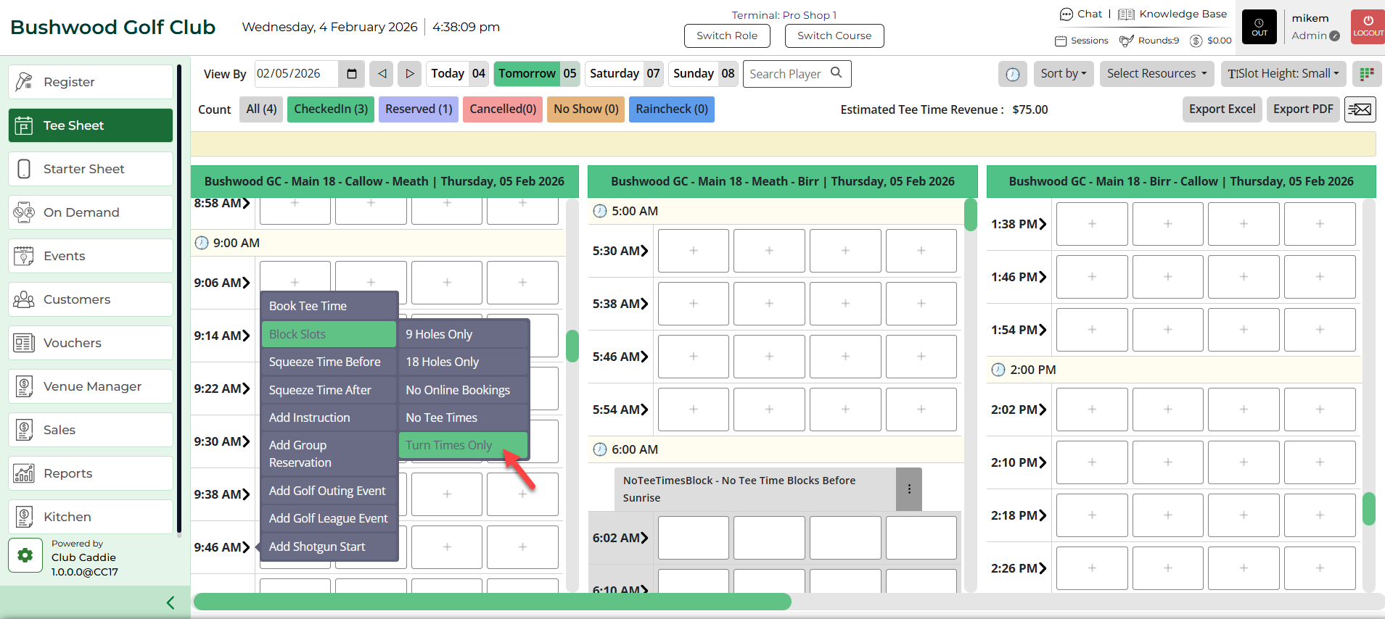Collapse the sidebar with the left chevron
This screenshot has height=619, width=1385.
point(170,602)
